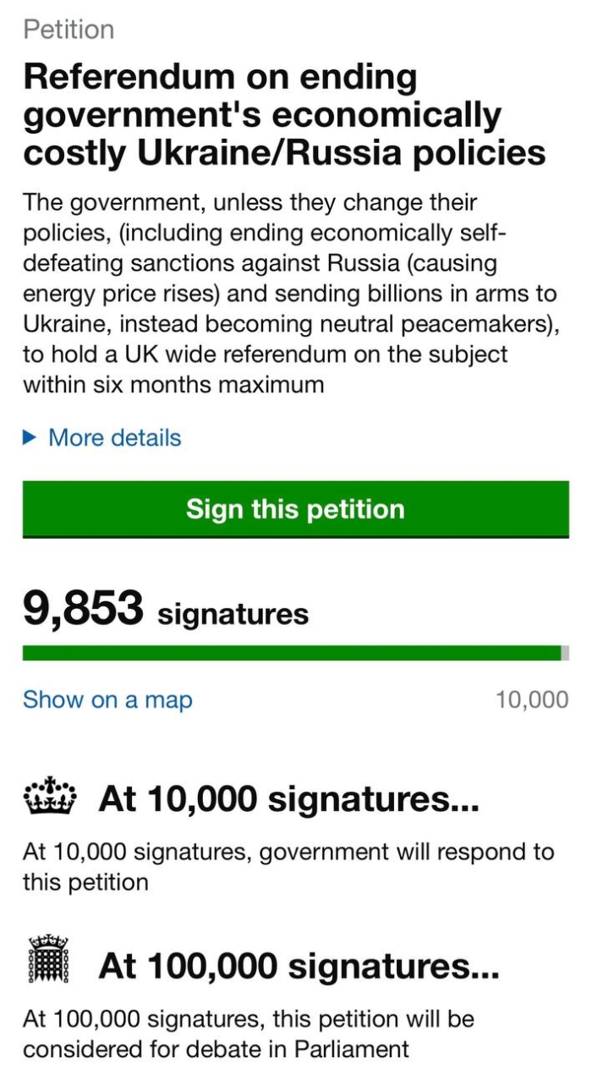Viewport: 592px width, 1069px height.
Task: Click the description's opening words 'The government, unless'
Action: (x=118, y=203)
